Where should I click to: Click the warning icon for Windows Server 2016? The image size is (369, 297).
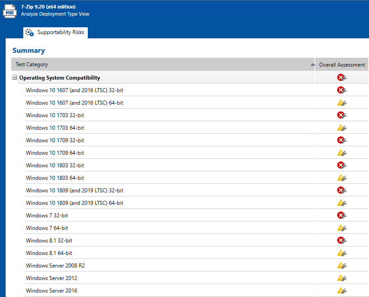click(342, 291)
